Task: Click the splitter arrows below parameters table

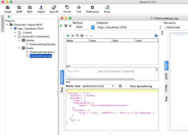Action: click(68, 66)
